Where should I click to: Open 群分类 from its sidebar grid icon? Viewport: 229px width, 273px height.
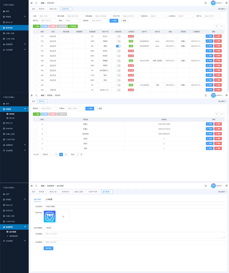pyautogui.click(x=7, y=118)
